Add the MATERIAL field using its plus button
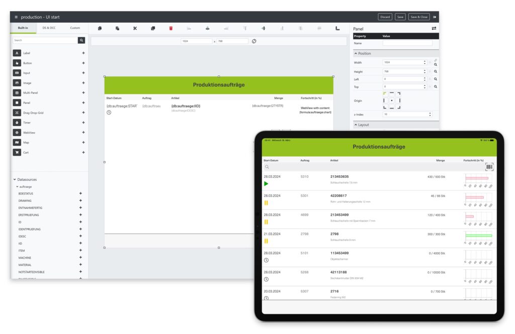Screen dimensions: 515x334 (x=80, y=265)
